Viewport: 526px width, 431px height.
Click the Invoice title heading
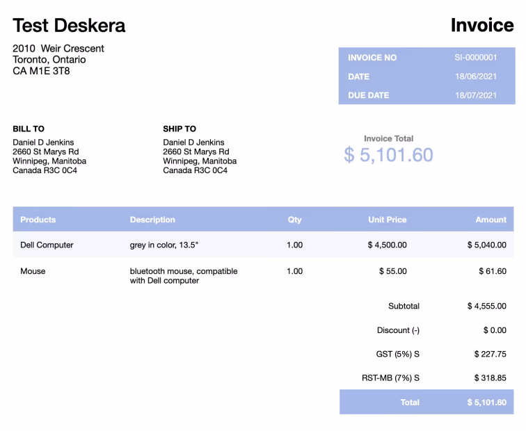click(x=481, y=25)
